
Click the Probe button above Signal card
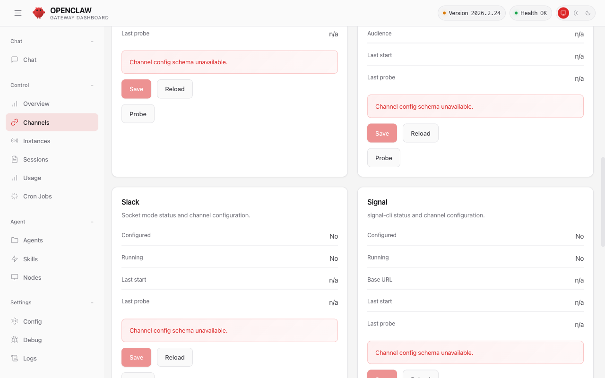point(383,158)
